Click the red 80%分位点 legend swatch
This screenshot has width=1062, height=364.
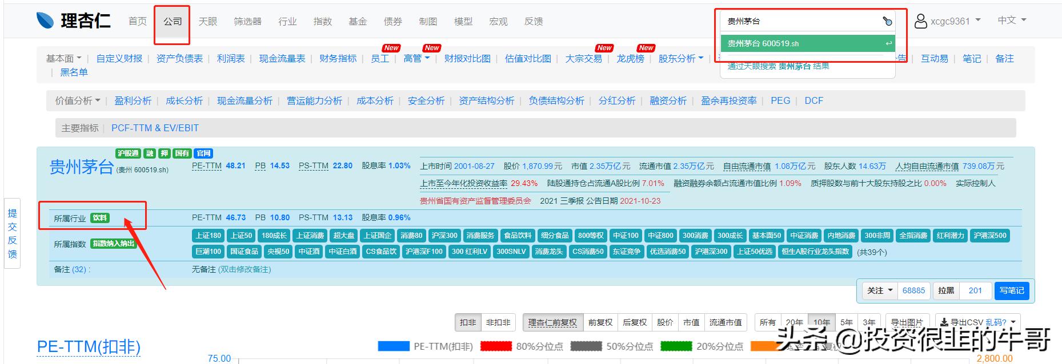[496, 346]
